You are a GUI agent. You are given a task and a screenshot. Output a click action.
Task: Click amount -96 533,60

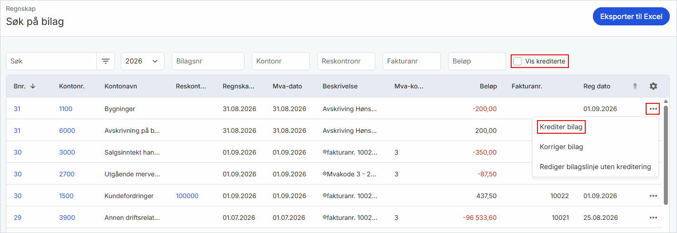(480, 218)
